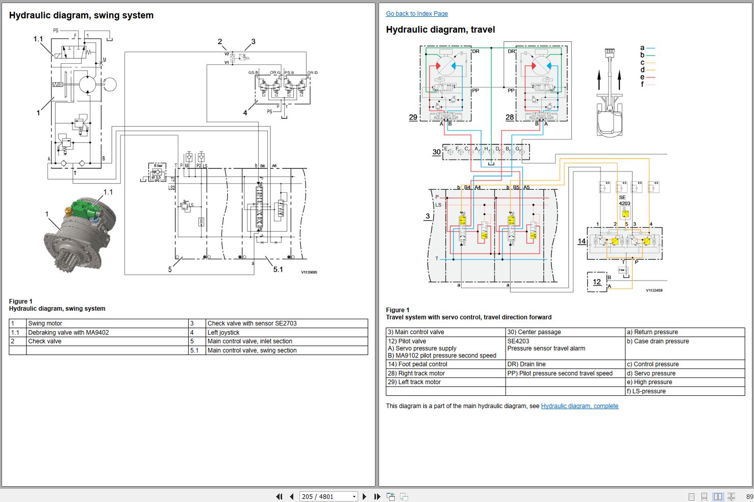Toggle two-page facing view

pos(718,496)
